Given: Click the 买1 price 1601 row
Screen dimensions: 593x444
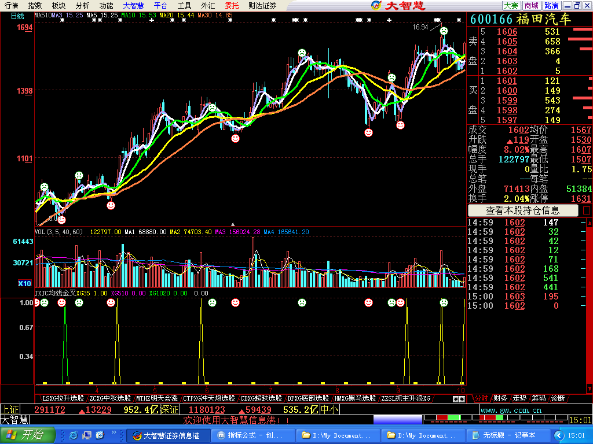Looking at the screenshot, I should click(x=529, y=80).
